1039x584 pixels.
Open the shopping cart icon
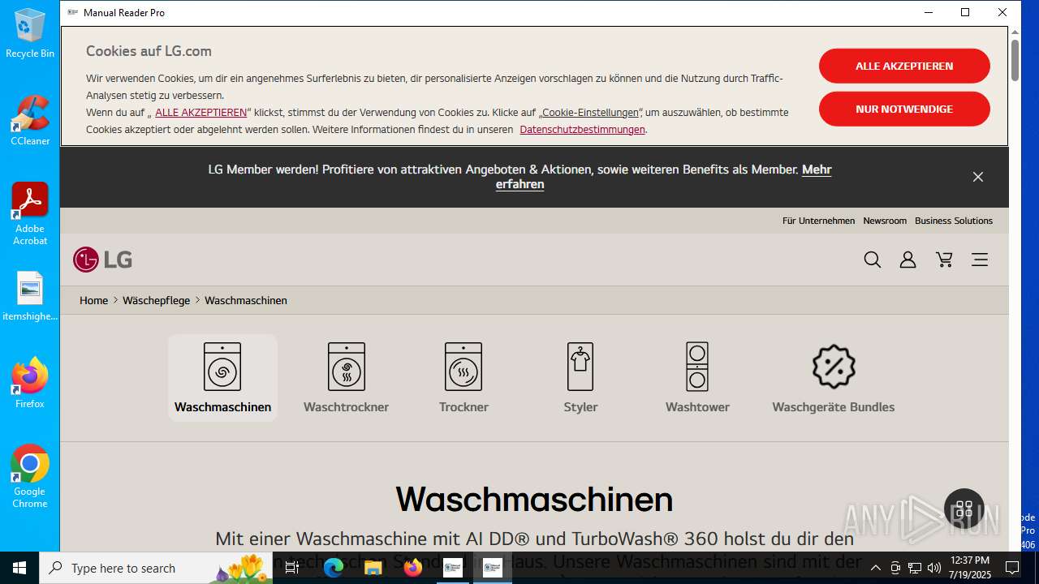(944, 260)
